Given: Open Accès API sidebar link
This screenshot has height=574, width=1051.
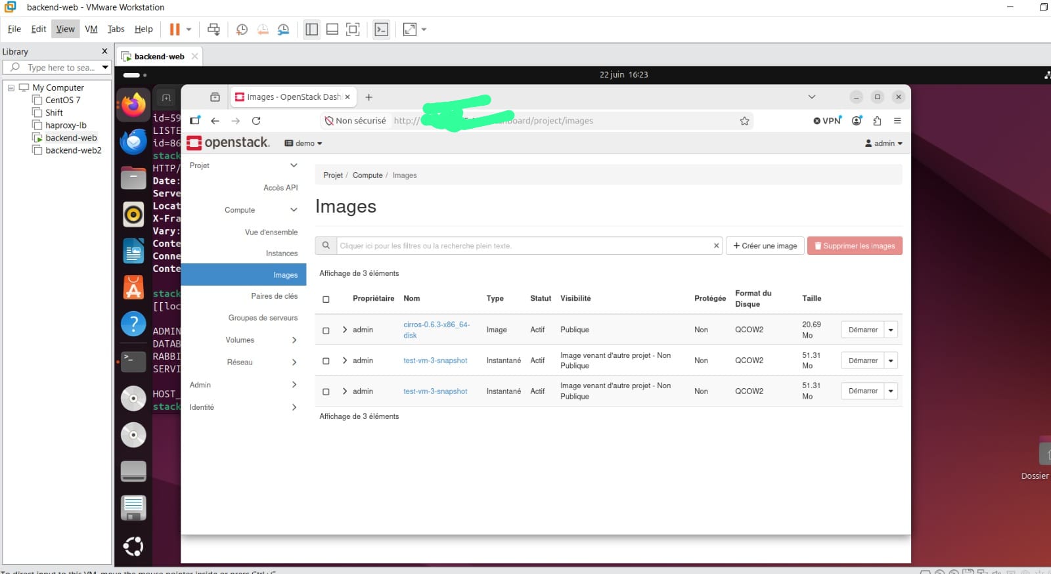Looking at the screenshot, I should tap(280, 188).
